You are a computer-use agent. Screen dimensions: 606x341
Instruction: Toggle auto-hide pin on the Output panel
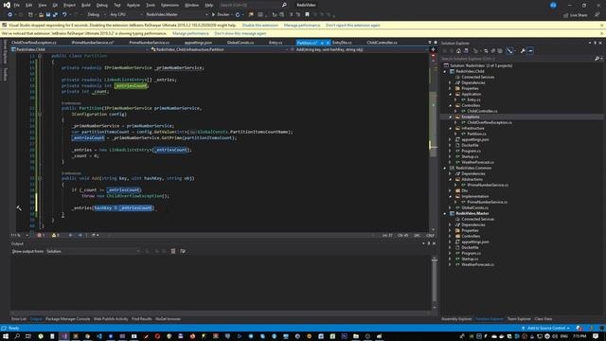[429, 243]
